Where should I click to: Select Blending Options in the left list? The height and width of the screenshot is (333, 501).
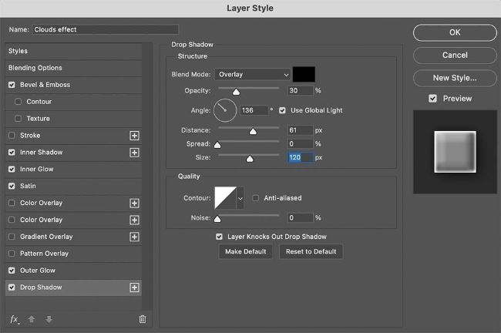click(35, 68)
